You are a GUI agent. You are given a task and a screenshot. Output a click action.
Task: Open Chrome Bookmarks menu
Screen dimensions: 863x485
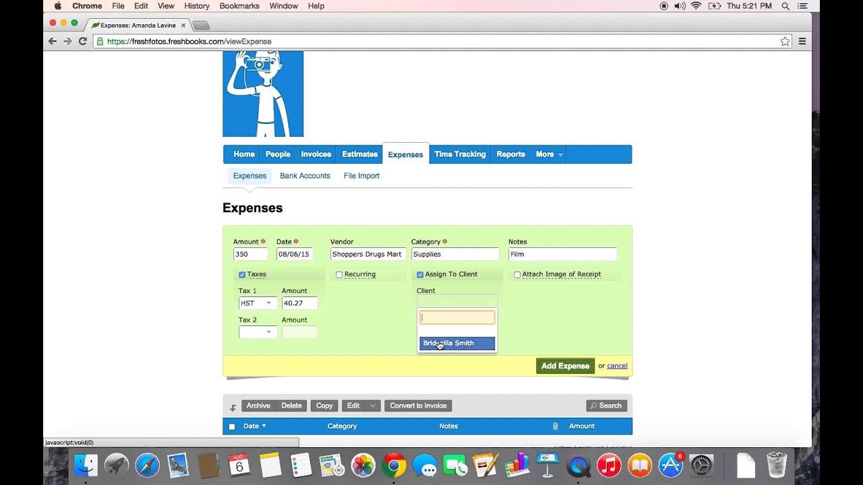239,6
